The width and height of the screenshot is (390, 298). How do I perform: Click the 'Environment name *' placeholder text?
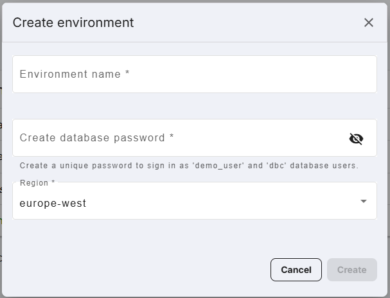tap(75, 74)
